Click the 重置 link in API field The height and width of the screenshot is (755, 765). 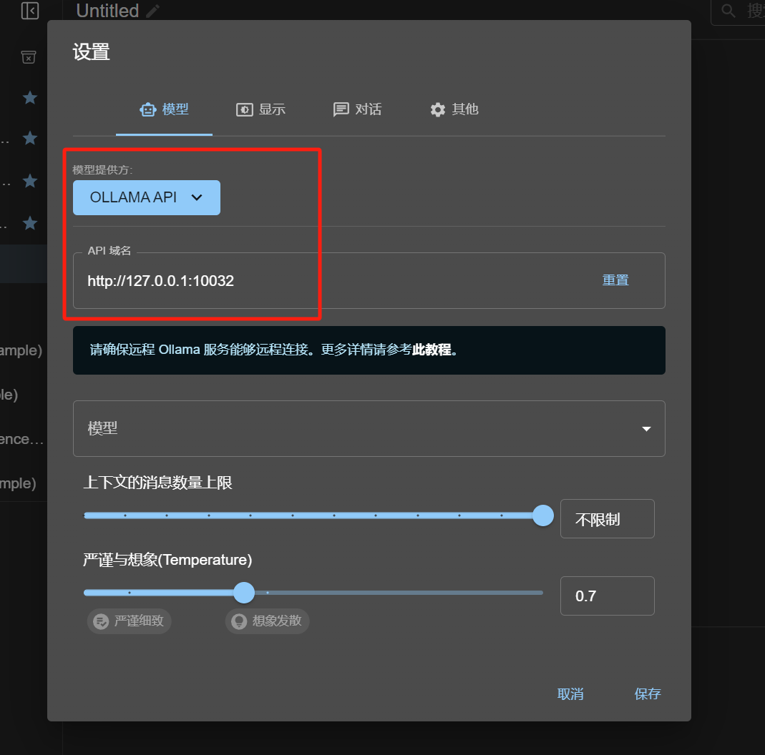[615, 280]
